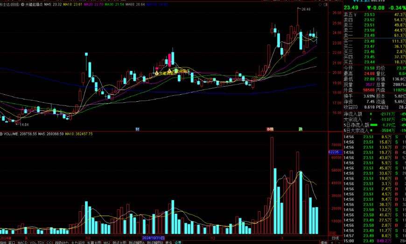Open the 窗口 tab in bottom bar
The image size is (406, 244).
point(12,243)
